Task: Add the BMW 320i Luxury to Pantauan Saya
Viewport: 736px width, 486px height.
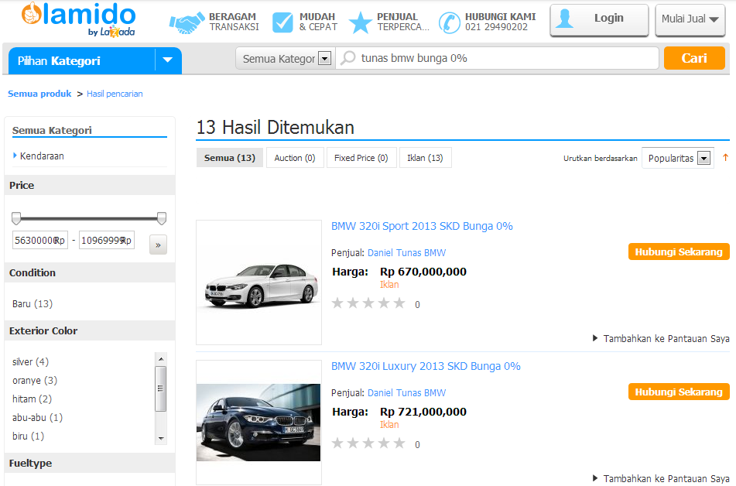Action: pos(661,478)
